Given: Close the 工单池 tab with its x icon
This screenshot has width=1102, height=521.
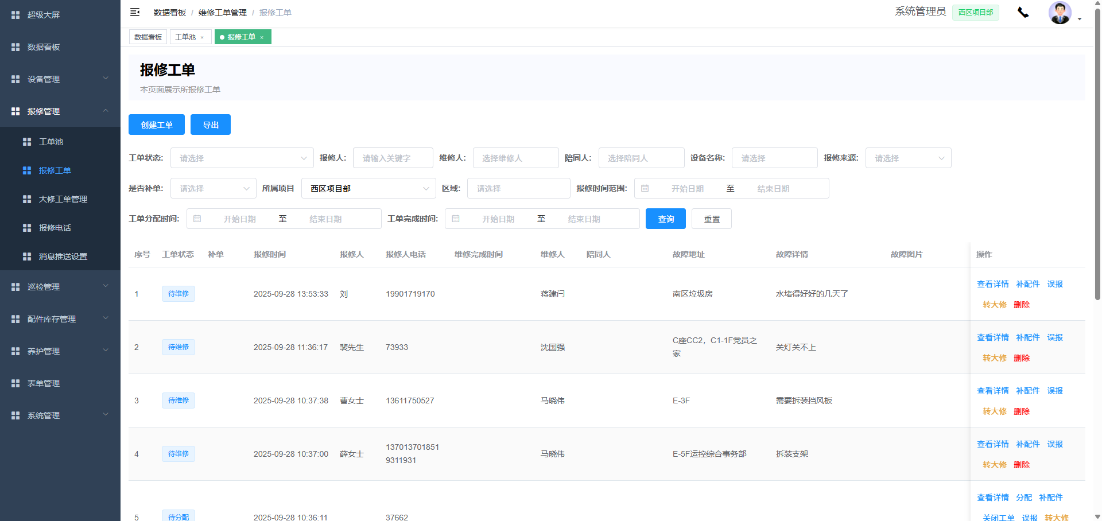Looking at the screenshot, I should point(202,37).
